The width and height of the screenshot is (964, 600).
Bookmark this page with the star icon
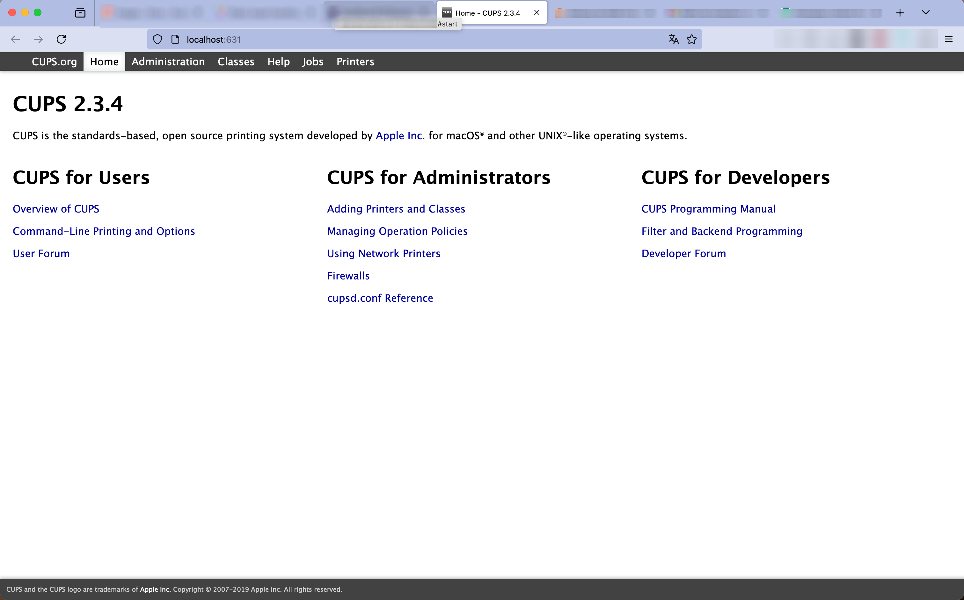coord(692,39)
